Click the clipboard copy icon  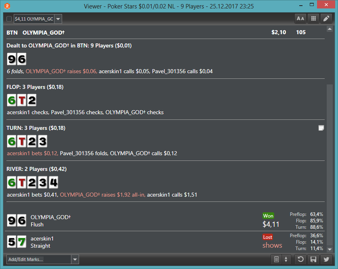click(x=276, y=259)
